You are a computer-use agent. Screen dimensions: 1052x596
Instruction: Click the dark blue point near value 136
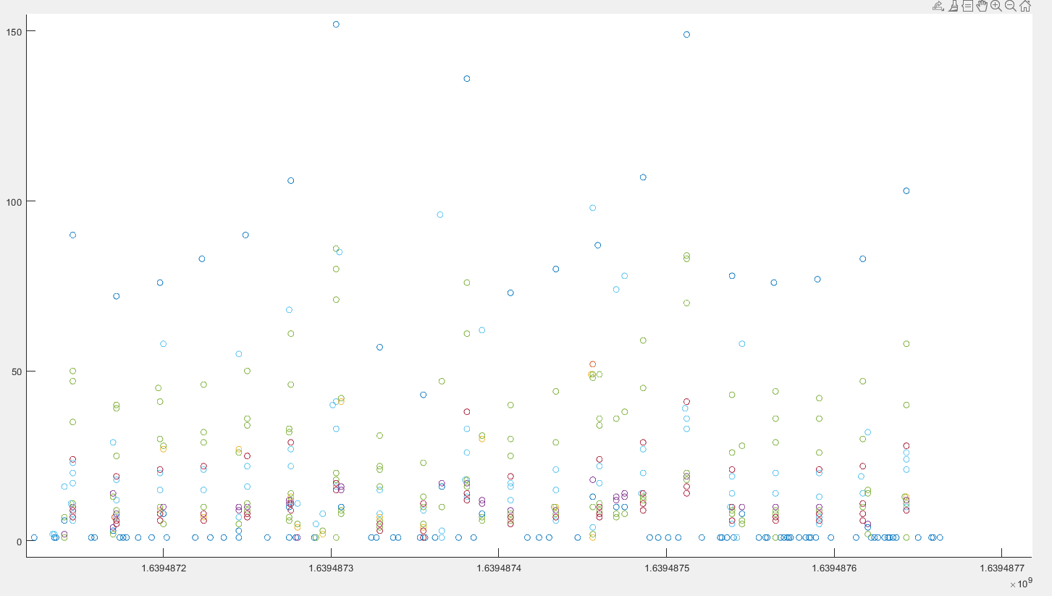[x=467, y=78]
